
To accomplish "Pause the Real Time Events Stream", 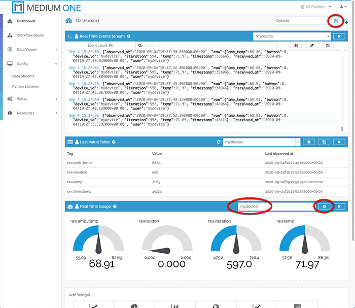I will (x=296, y=45).
